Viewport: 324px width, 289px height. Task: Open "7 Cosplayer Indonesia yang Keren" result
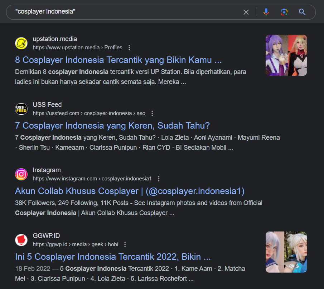pyautogui.click(x=112, y=126)
